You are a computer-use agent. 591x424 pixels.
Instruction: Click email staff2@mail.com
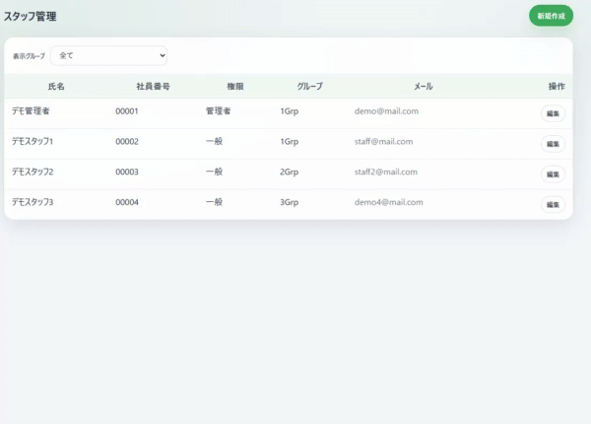(x=385, y=172)
